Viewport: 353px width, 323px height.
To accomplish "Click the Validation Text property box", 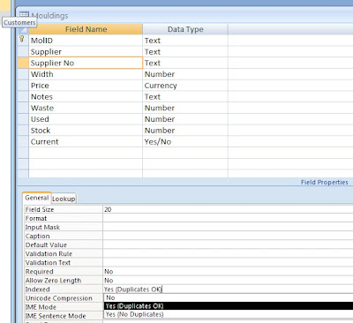I will tap(228, 262).
